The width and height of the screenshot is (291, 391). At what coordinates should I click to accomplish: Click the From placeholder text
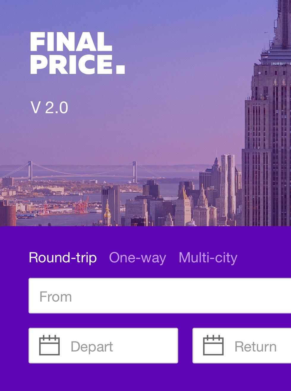56,297
